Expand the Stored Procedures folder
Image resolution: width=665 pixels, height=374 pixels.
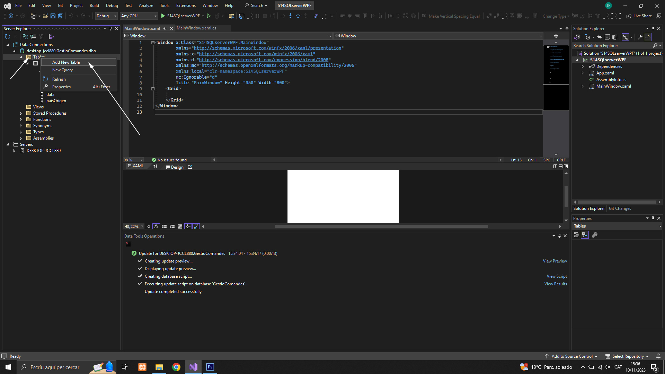click(21, 113)
